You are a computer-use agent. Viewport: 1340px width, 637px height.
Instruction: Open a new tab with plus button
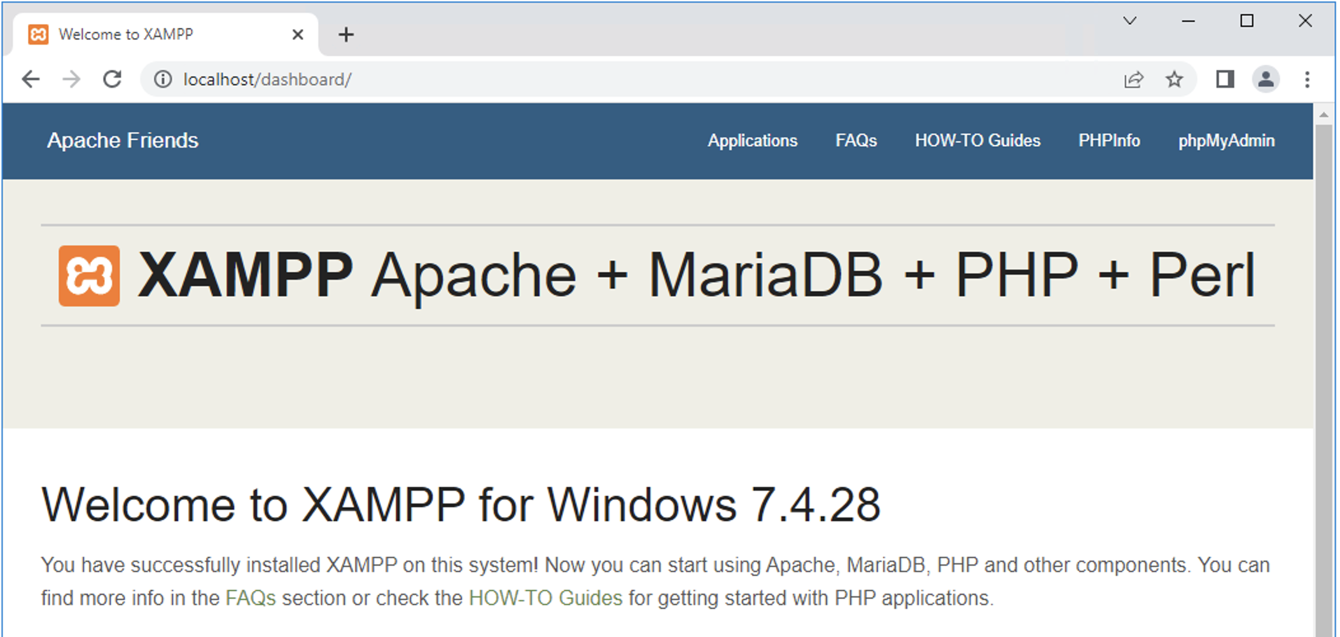pyautogui.click(x=346, y=34)
